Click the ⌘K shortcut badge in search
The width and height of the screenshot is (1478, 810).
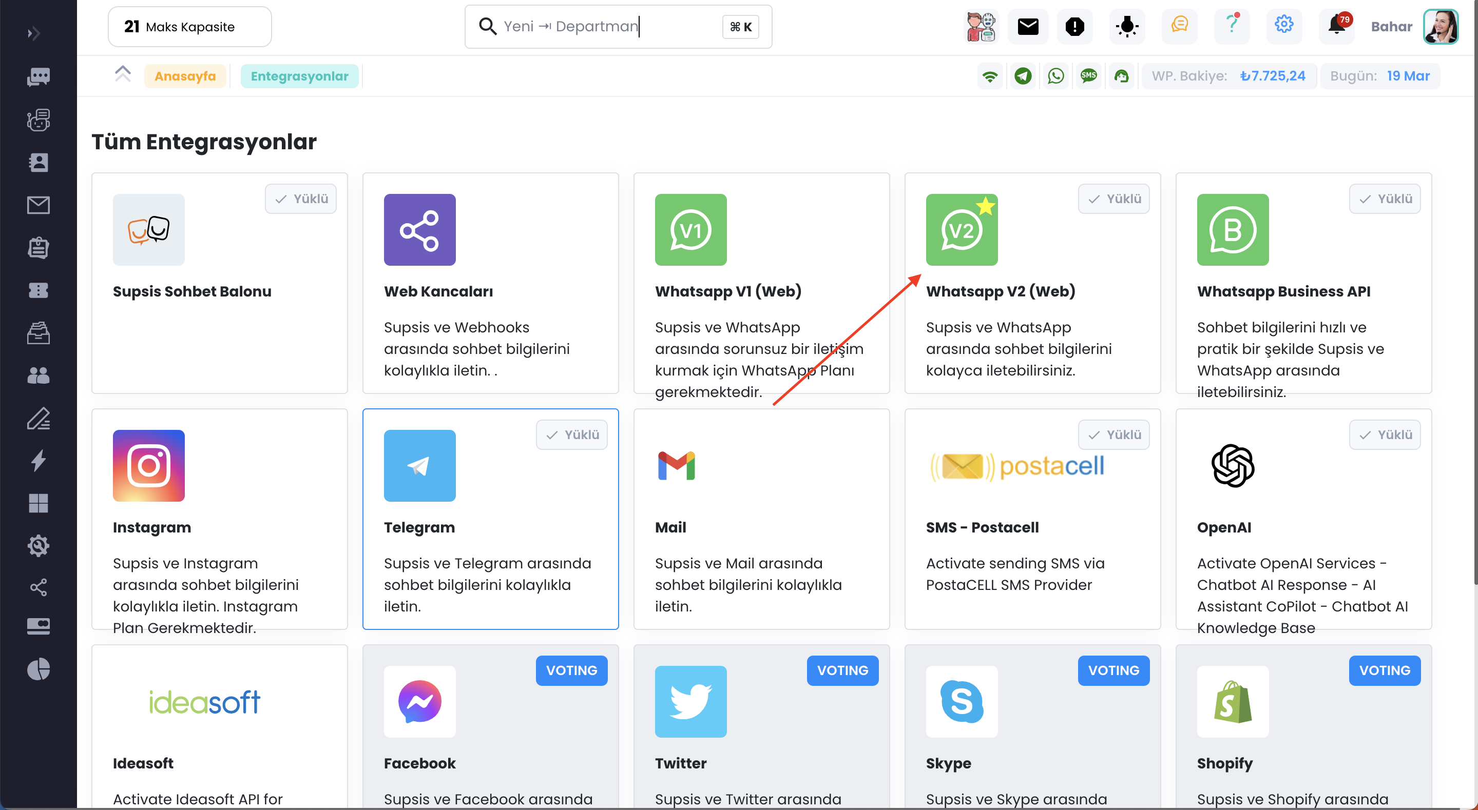(740, 27)
